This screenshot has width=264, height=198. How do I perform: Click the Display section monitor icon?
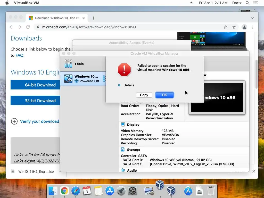123,125
